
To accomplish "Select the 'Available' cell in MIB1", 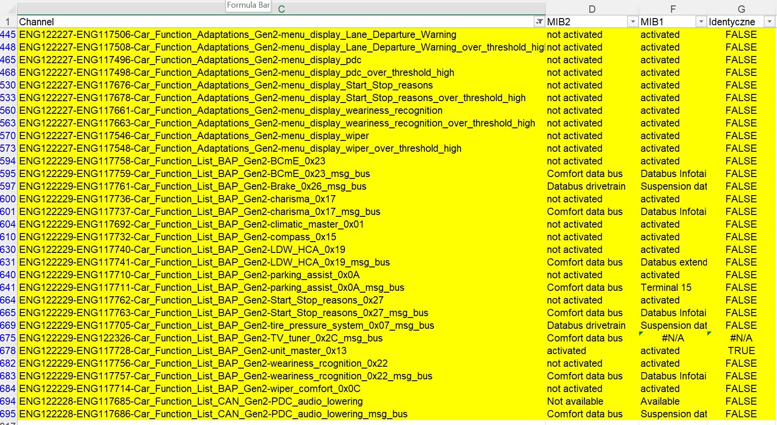I will (x=660, y=402).
